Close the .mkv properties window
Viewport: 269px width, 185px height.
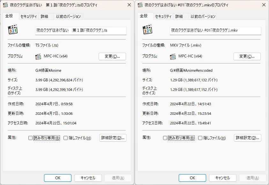point(264,5)
